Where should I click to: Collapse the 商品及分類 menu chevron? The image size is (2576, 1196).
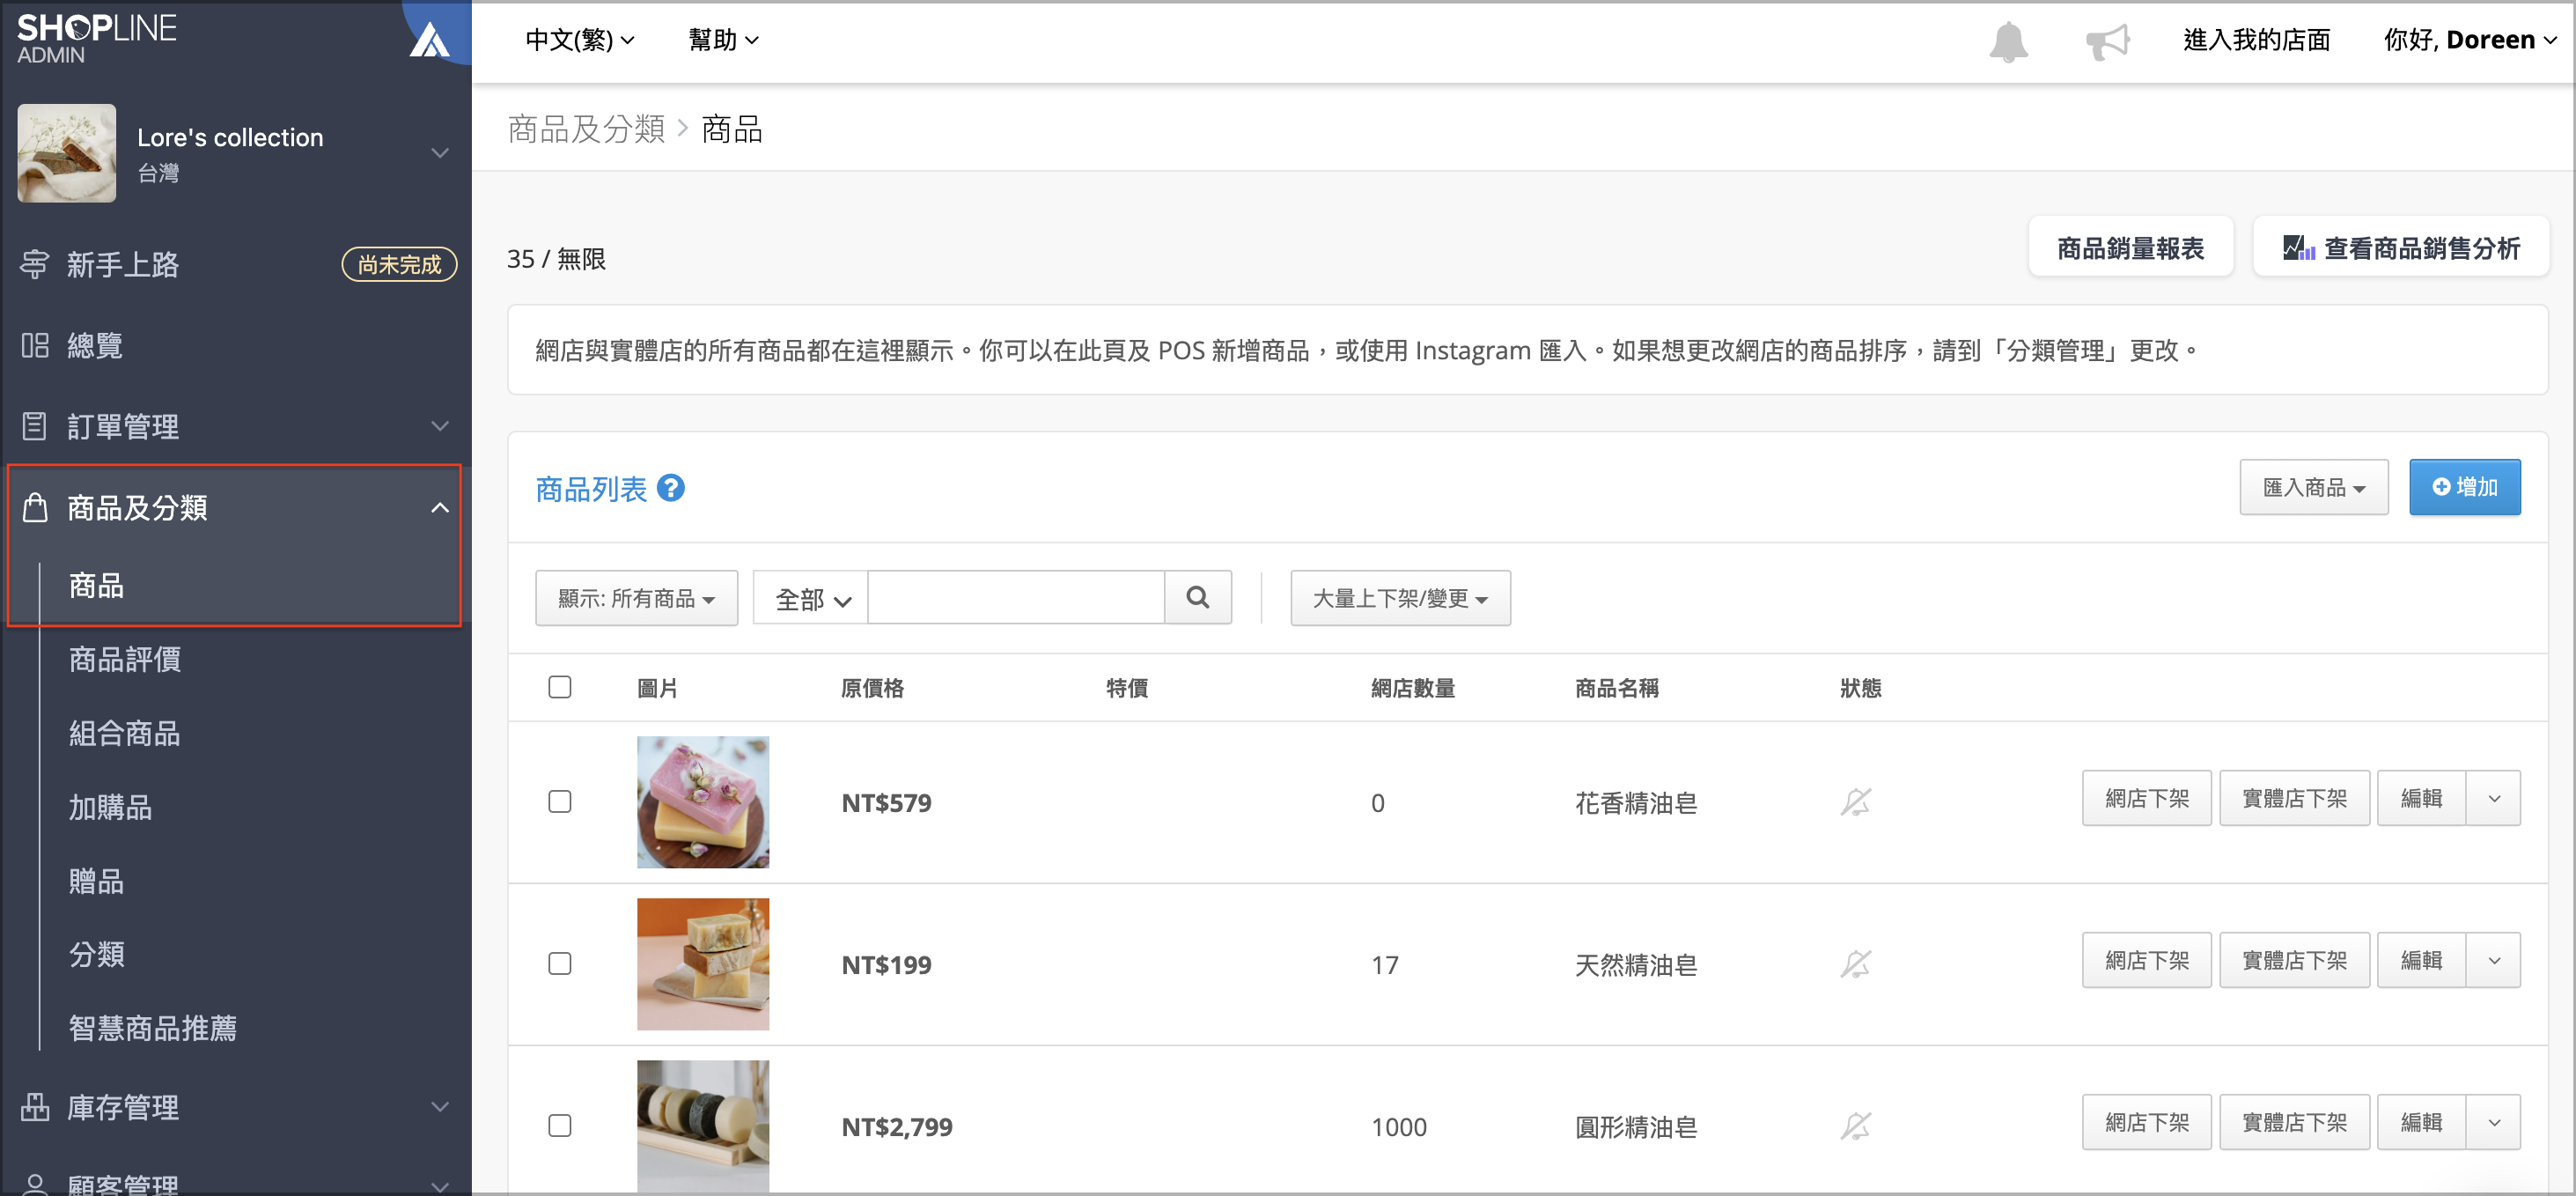[440, 507]
